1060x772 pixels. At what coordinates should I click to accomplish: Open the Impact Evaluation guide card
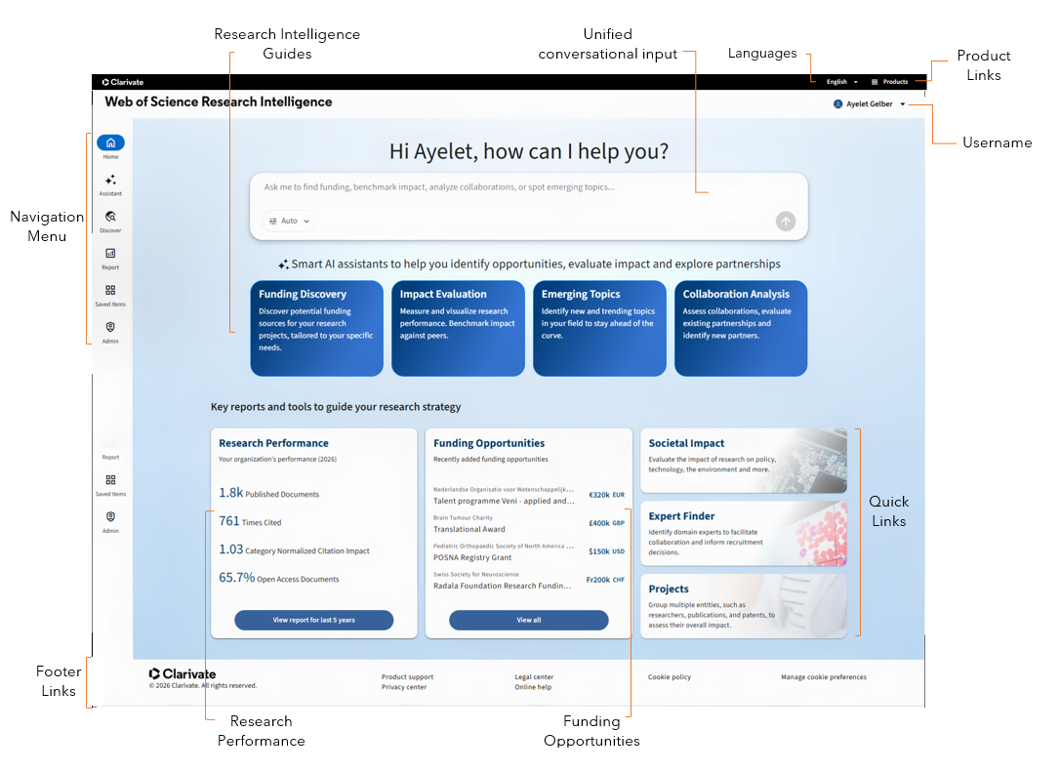pyautogui.click(x=458, y=329)
